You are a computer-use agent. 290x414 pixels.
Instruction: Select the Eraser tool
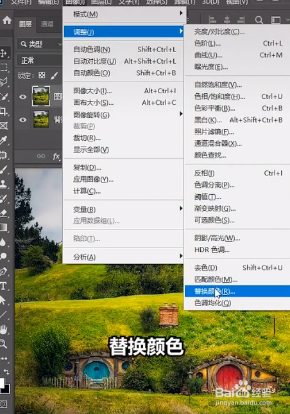pyautogui.click(x=4, y=213)
